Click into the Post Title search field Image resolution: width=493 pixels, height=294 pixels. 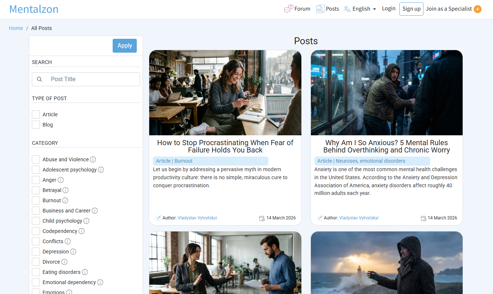click(91, 79)
